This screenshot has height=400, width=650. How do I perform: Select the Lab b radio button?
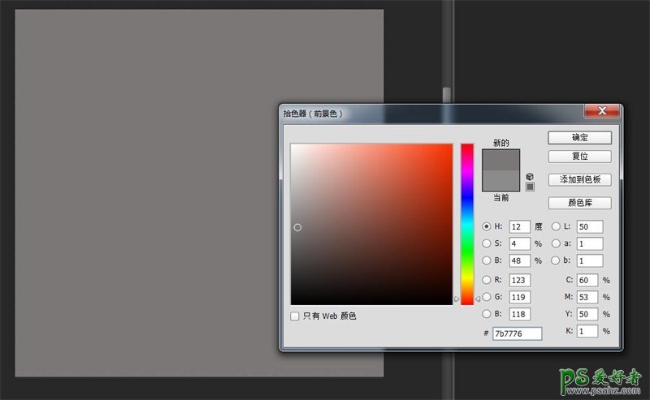point(556,260)
